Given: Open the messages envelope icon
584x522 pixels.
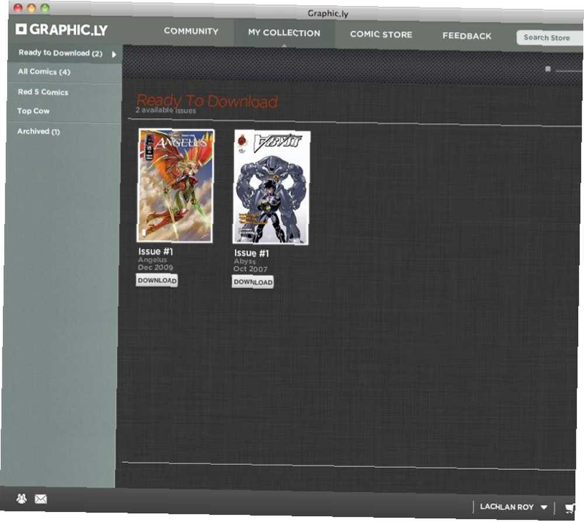Looking at the screenshot, I should click(x=41, y=499).
